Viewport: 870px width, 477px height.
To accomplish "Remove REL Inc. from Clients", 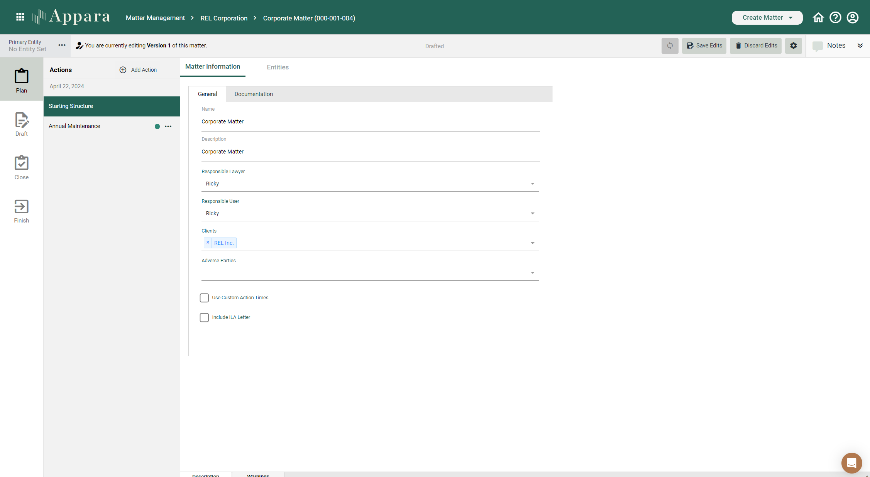I will [x=208, y=243].
